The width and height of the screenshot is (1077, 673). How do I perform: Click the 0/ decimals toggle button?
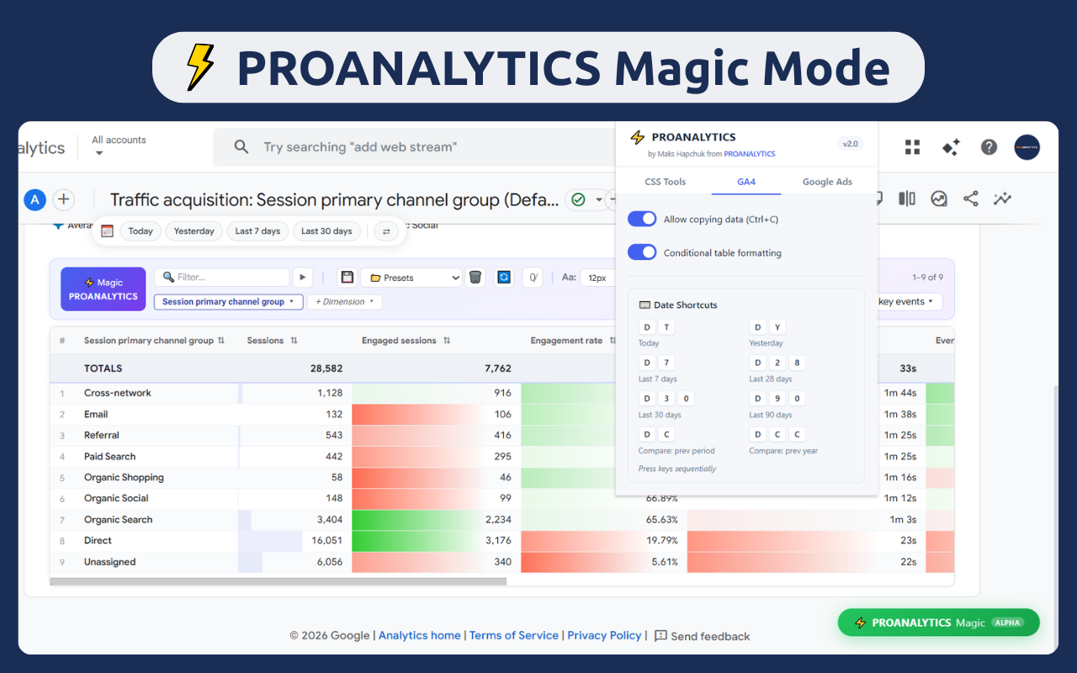pos(533,277)
